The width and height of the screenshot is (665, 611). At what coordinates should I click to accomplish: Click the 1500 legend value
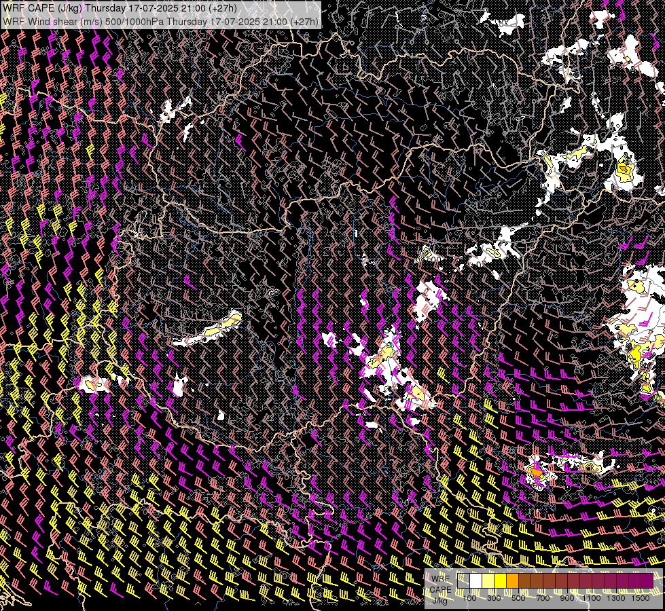pos(641,598)
